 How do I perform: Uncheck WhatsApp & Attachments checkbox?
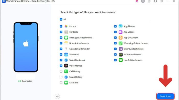(x=115, y=43)
